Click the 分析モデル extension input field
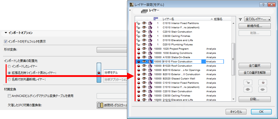This screenshot has width=278, height=119. [x=115, y=73]
